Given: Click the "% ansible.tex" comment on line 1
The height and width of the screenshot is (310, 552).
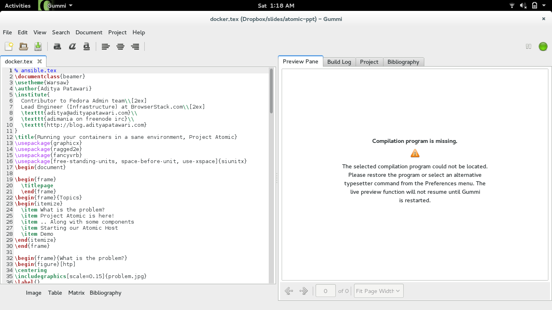Looking at the screenshot, I should [36, 71].
